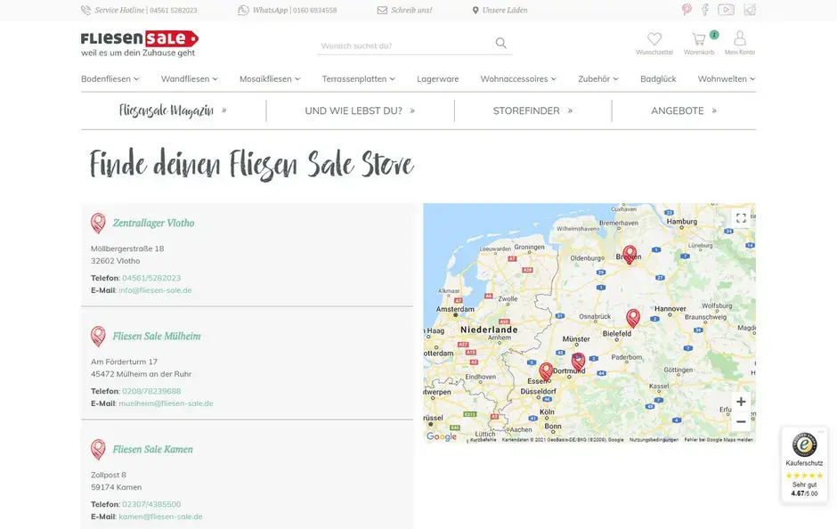Click the Instagram icon
Screen dimensions: 837x529
pyautogui.click(x=749, y=8)
